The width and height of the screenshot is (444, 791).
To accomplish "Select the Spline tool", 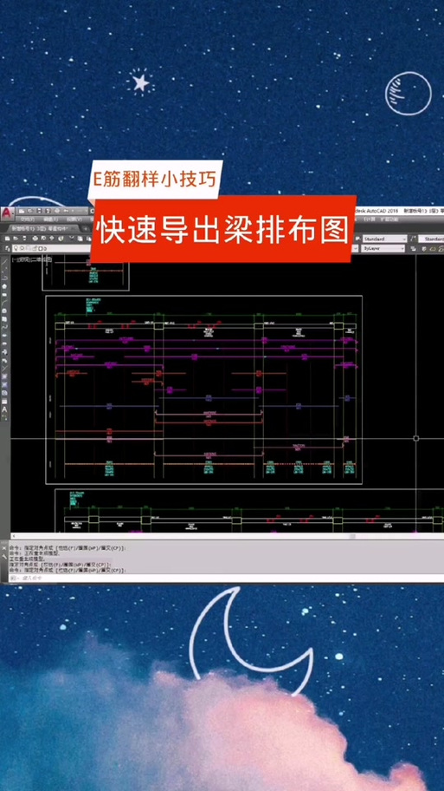I will [4, 327].
